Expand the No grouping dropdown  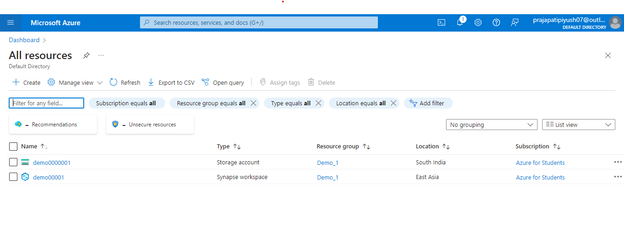[x=492, y=125]
